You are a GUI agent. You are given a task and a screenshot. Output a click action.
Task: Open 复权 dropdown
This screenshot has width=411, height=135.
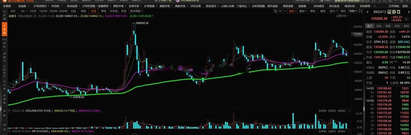[x=292, y=11]
